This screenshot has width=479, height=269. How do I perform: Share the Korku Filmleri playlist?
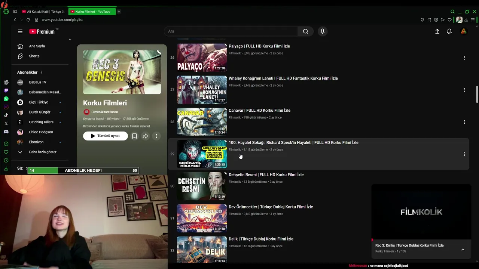coord(145,136)
